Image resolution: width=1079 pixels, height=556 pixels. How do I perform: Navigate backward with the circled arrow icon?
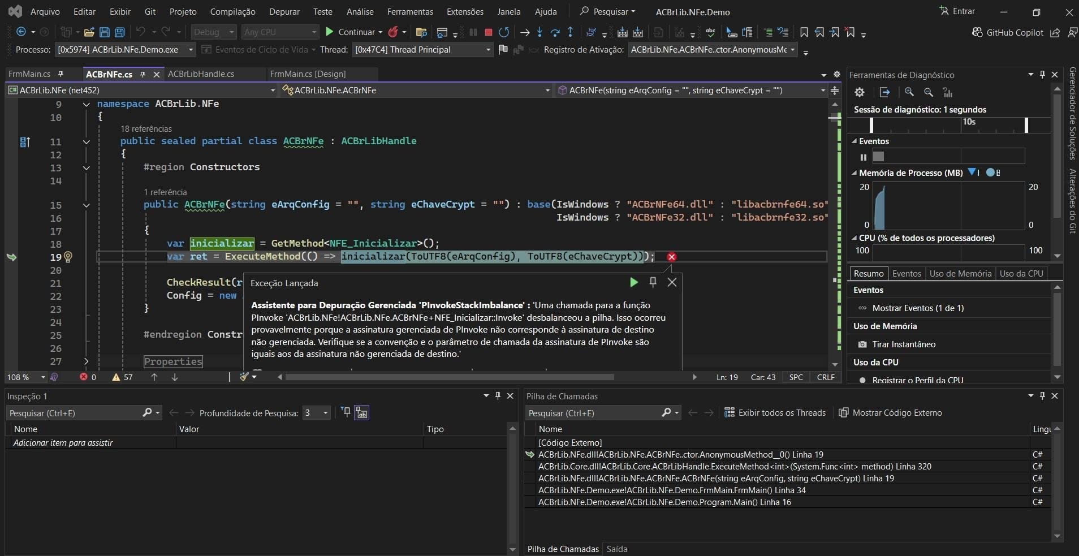tap(21, 32)
